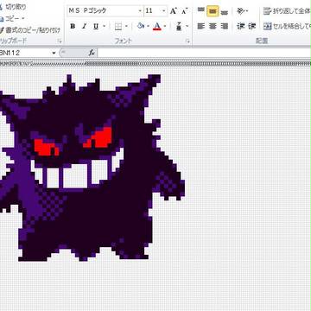Apply cell borders with the Borders icon
Screen dimensions: 311x311
118,27
